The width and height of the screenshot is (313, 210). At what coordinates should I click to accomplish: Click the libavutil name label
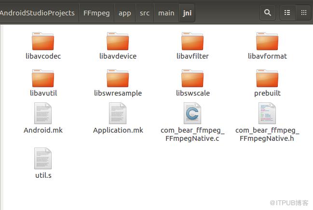click(43, 93)
